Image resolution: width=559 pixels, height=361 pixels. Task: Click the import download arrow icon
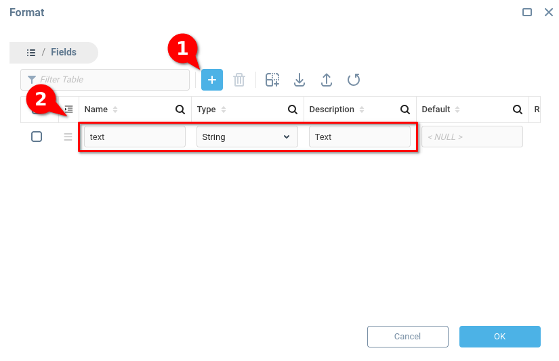tap(299, 80)
